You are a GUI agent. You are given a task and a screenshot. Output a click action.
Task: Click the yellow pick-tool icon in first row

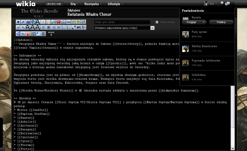[48, 22]
